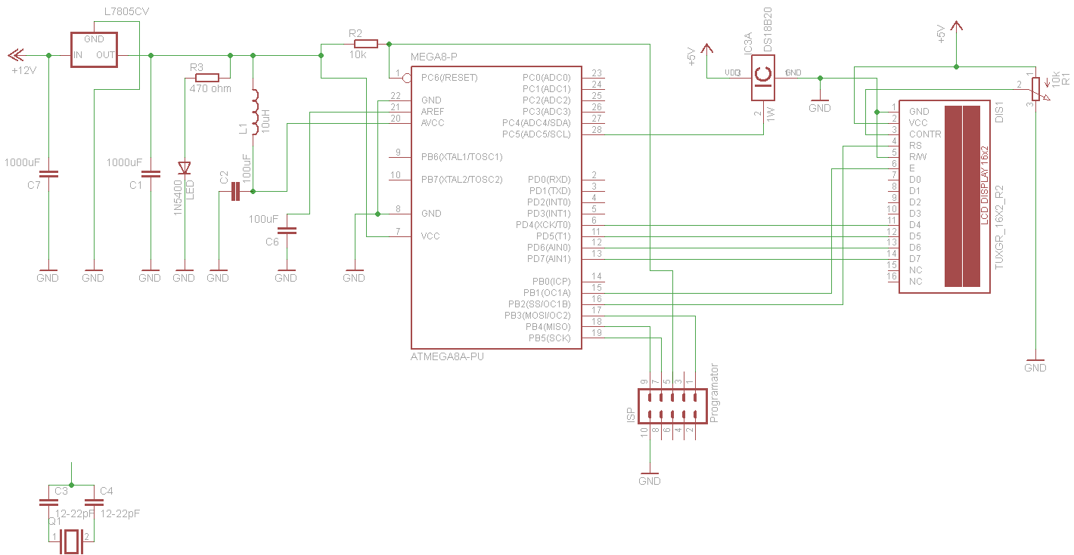Click the Q1 crystal symbol
The image size is (1074, 555).
coord(71,541)
